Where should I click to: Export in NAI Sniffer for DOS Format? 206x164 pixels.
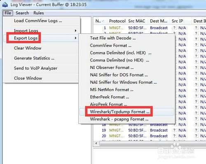pos(119,75)
